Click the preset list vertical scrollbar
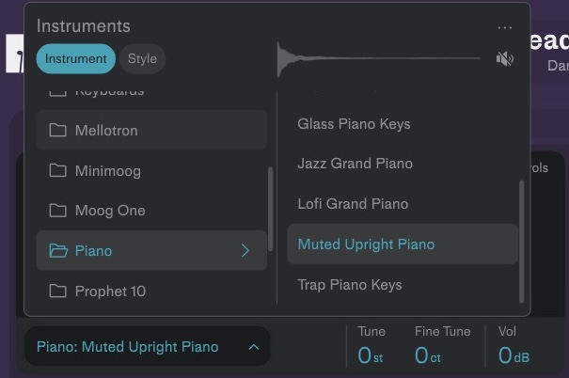 click(x=522, y=235)
